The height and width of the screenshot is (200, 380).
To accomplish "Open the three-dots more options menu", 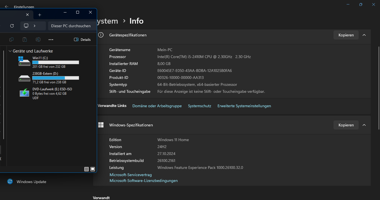I will (51, 40).
